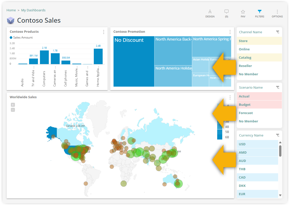The width and height of the screenshot is (290, 206).
Task: Clear the Channel Name filter
Action: pyautogui.click(x=278, y=32)
